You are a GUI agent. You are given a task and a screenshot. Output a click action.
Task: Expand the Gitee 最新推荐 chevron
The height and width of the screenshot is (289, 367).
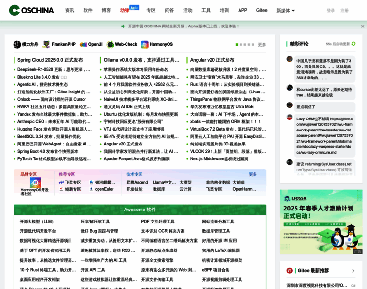coord(353,271)
